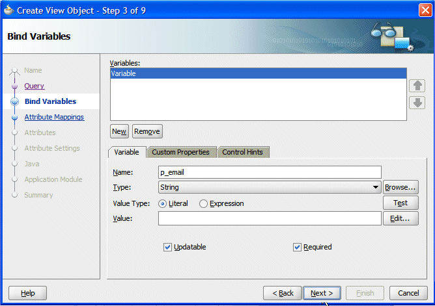Click the Bind Variables step bullet icon

15,101
